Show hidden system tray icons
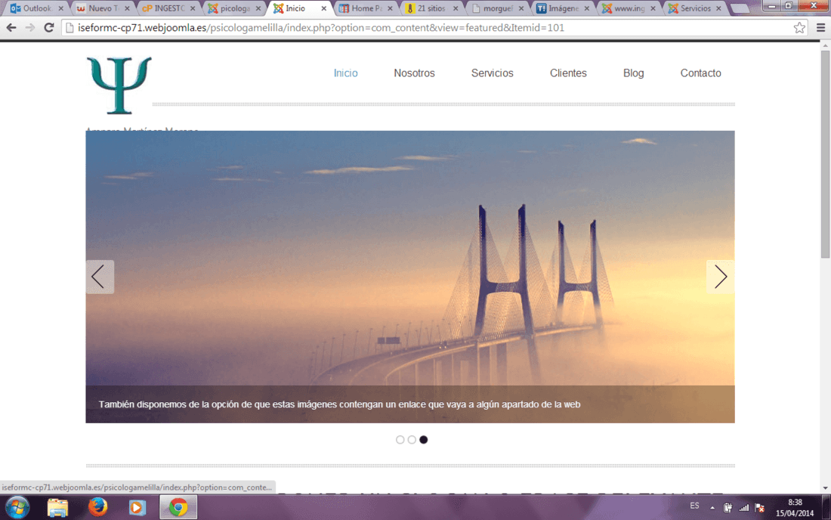 (x=712, y=508)
